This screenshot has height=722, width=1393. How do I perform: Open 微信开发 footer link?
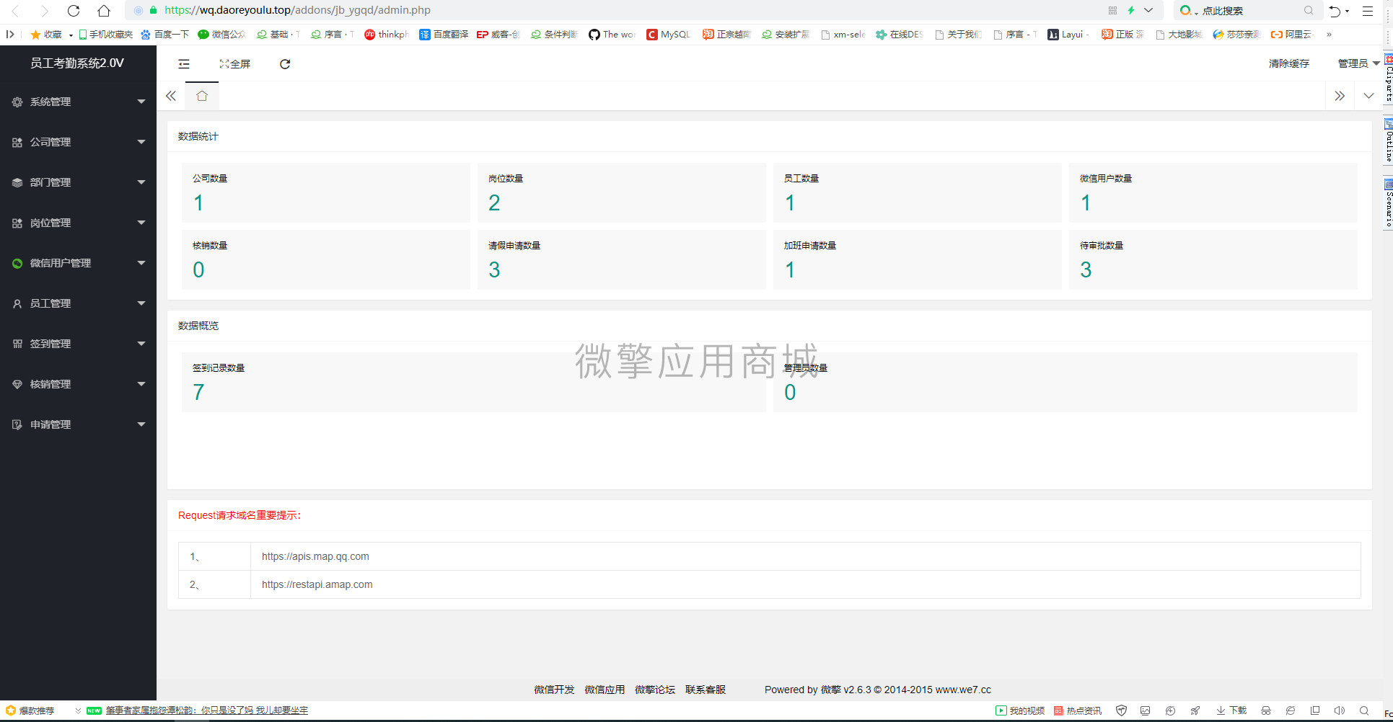(554, 690)
